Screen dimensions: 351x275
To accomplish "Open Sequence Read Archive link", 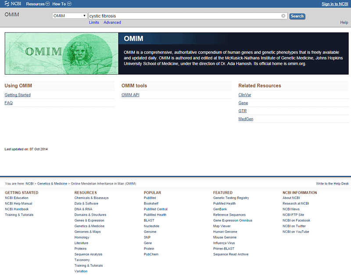I will point(231,254).
